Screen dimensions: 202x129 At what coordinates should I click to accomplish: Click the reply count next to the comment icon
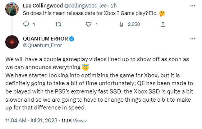(34, 24)
